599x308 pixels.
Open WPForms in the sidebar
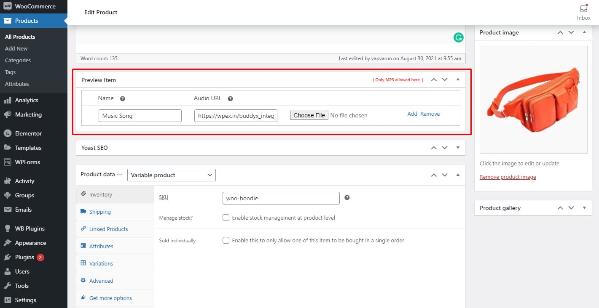27,162
